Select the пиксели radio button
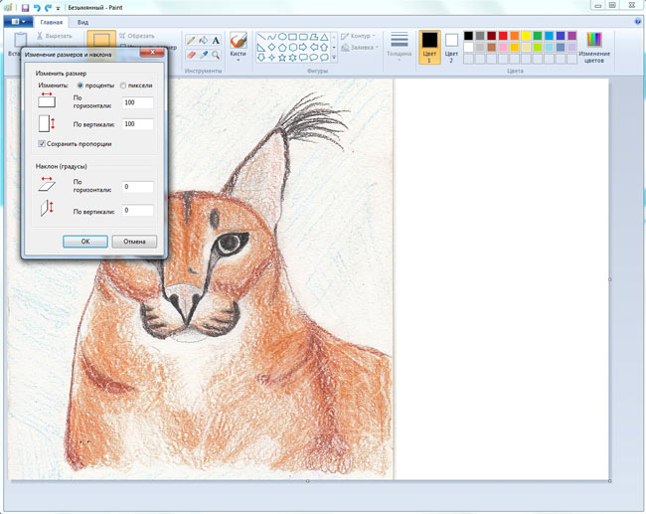The image size is (646, 514). [x=123, y=86]
